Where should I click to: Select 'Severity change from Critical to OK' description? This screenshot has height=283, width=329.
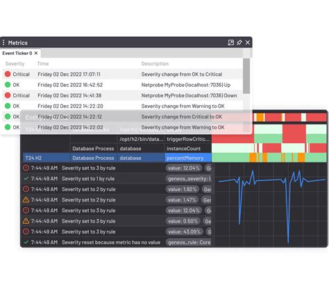tap(182, 117)
